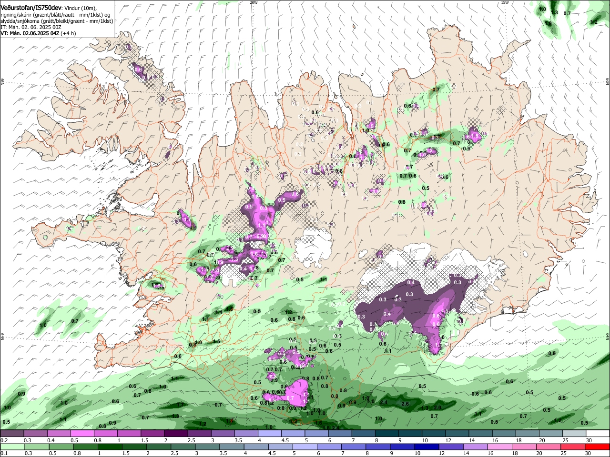Image resolution: width=610 pixels, height=457 pixels.
Task: Pick the rain legend swatch starting at 0.8
Action: (x=86, y=447)
